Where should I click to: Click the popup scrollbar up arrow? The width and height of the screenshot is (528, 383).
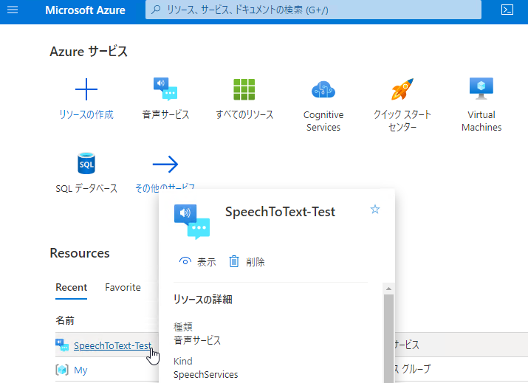pyautogui.click(x=388, y=289)
